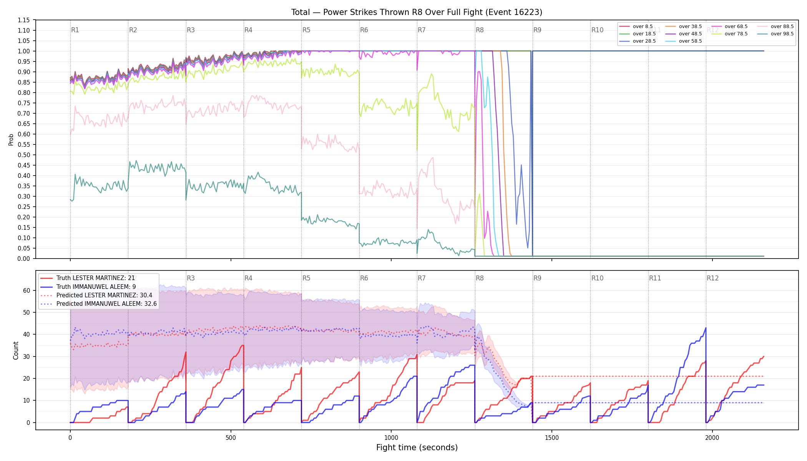Click the chart title mentioning Event 16223
The width and height of the screenshot is (807, 461).
[417, 12]
